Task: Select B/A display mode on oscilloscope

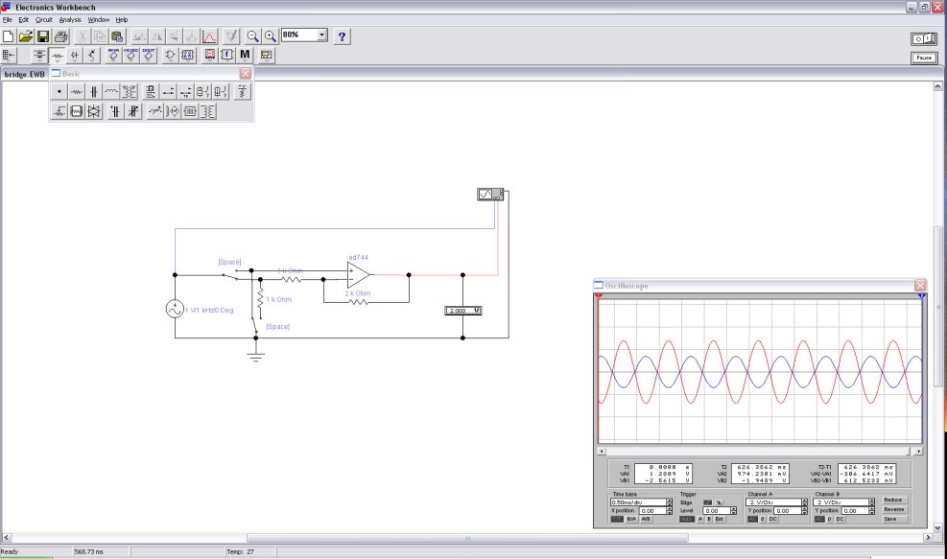Action: 631,519
